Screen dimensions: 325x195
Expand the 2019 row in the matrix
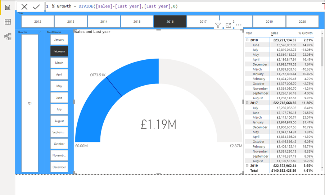(247, 165)
